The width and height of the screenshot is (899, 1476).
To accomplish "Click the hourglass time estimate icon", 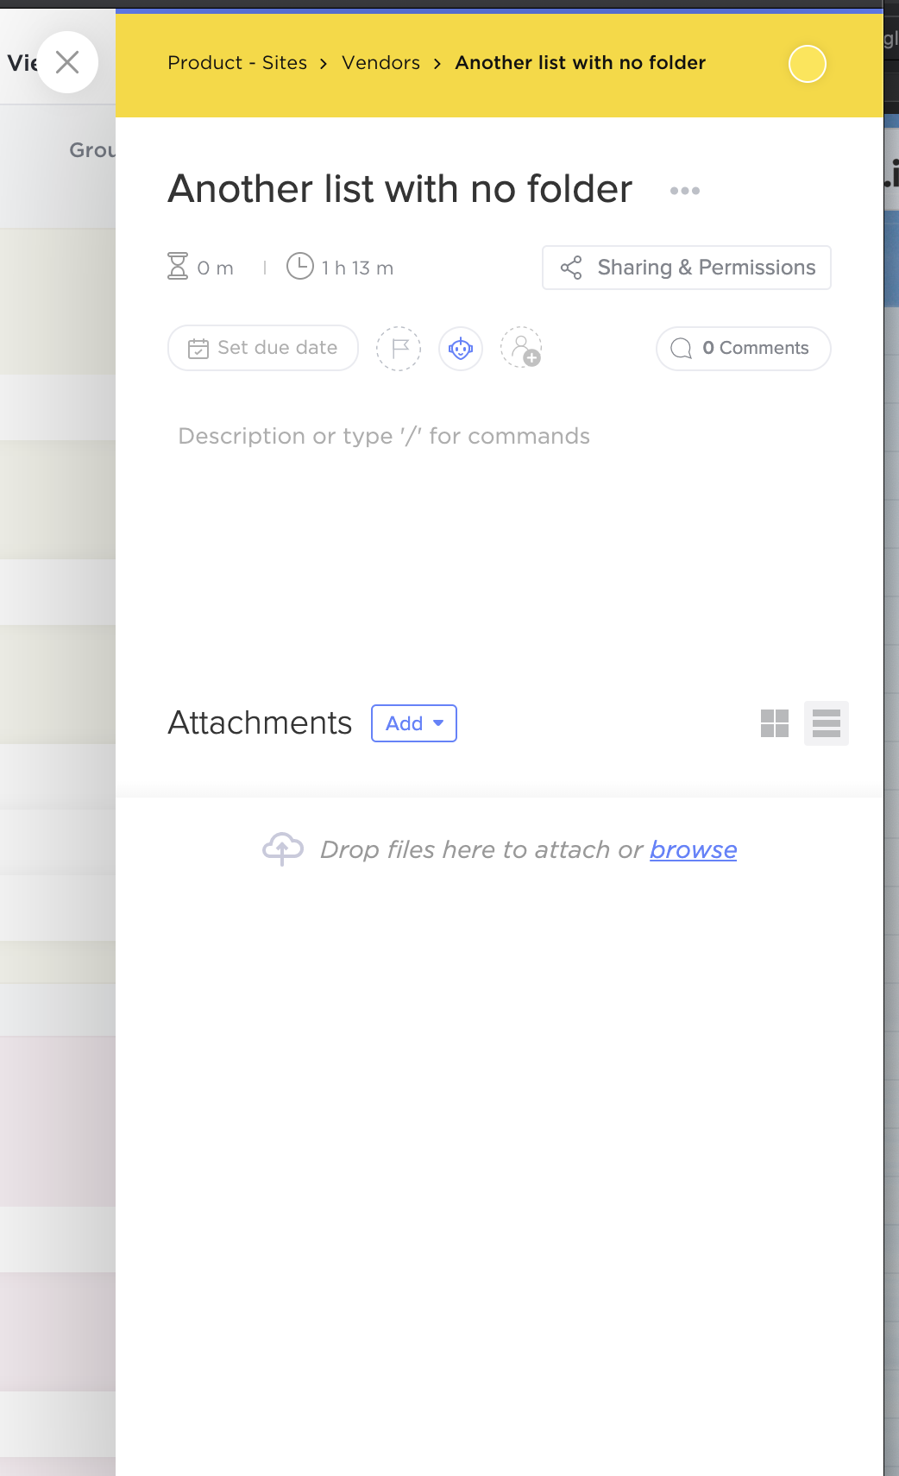I will tap(178, 266).
